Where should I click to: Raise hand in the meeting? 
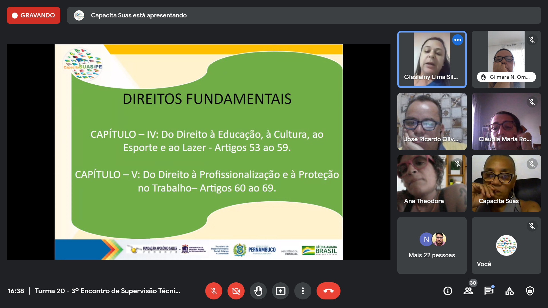coord(258,291)
